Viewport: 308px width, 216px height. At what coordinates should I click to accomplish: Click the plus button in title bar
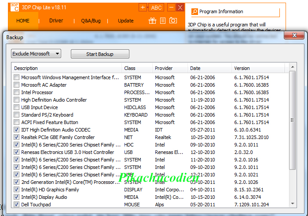point(143,7)
